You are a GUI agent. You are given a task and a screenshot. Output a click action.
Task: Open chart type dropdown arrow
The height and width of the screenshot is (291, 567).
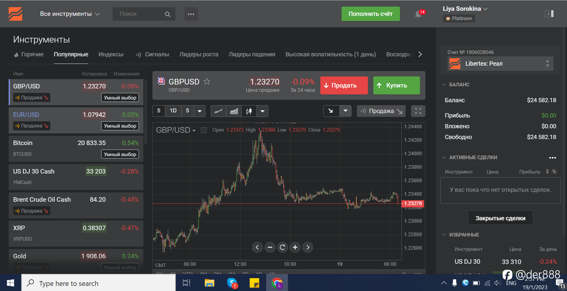[263, 111]
